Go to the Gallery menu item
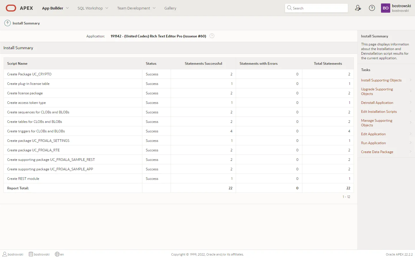The image size is (415, 259). point(170,8)
